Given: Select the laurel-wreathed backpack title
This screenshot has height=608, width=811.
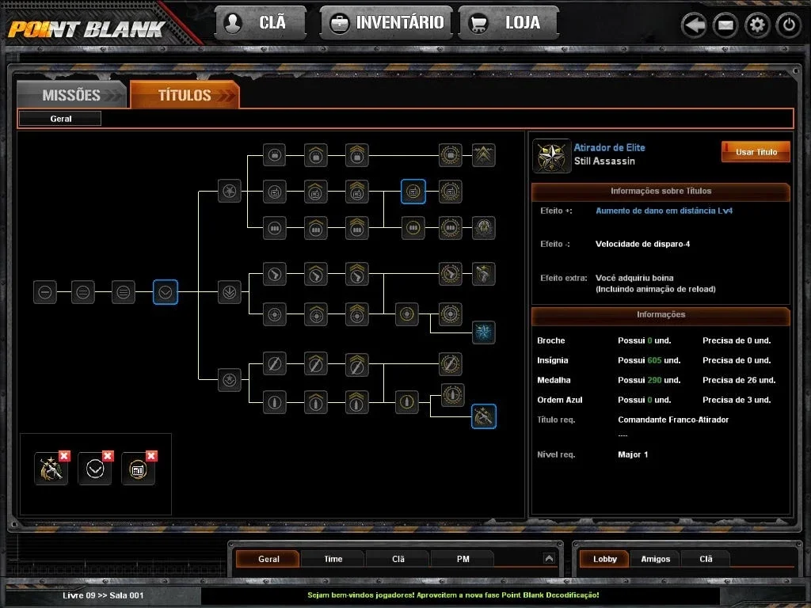Looking at the screenshot, I should click(x=451, y=155).
